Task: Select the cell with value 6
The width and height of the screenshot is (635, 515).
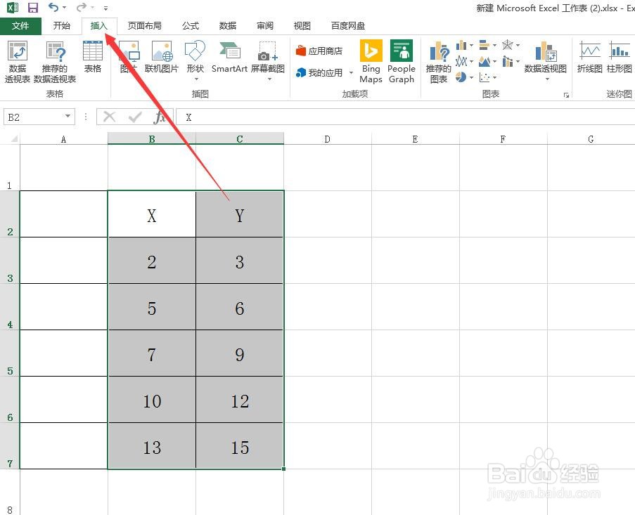Action: [240, 307]
